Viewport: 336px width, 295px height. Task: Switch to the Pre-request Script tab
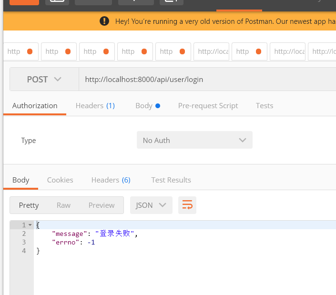208,106
